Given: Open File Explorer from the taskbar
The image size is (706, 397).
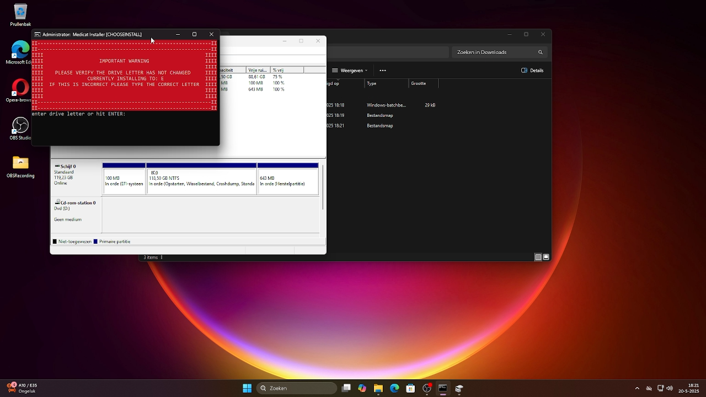Looking at the screenshot, I should click(x=378, y=388).
